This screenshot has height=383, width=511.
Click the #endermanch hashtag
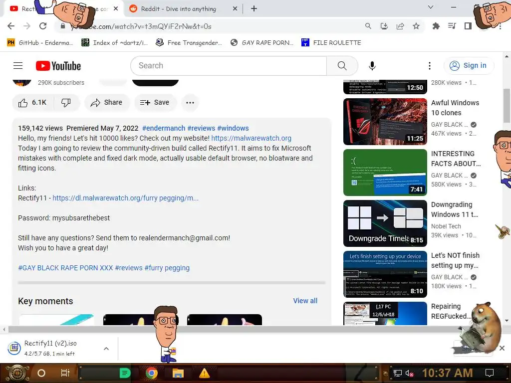pos(164,128)
